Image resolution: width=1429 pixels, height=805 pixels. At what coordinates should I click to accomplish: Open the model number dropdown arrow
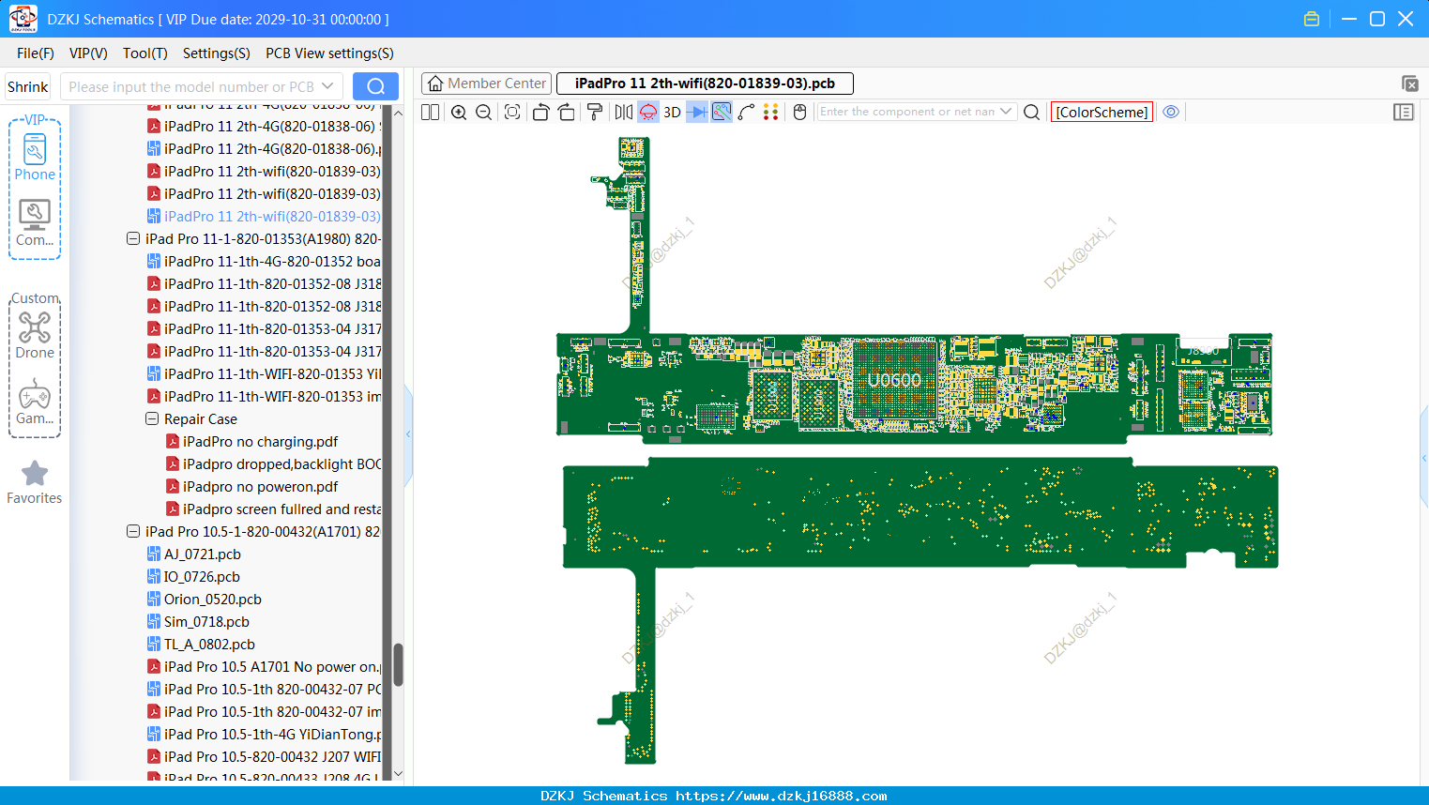[x=327, y=86]
